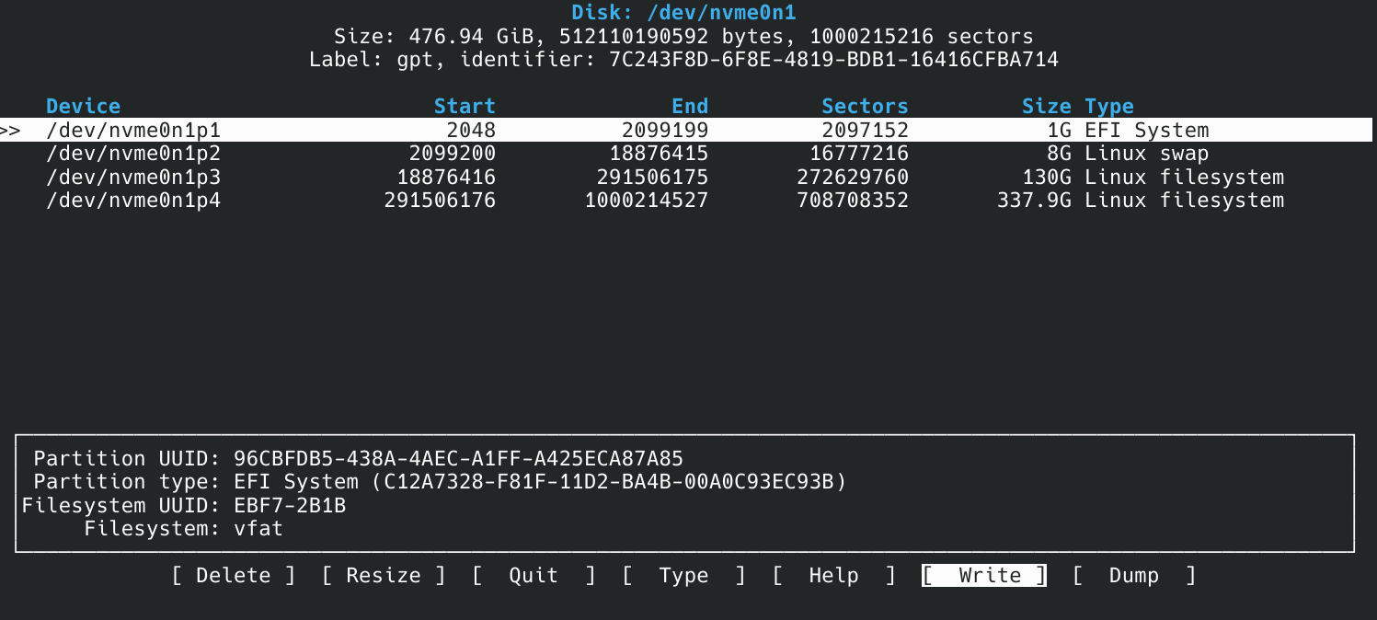Choose the Resize option
The height and width of the screenshot is (620, 1377).
(x=384, y=576)
